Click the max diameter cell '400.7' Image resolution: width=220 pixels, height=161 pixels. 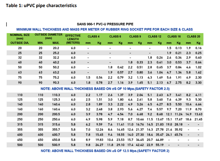pos(56,135)
